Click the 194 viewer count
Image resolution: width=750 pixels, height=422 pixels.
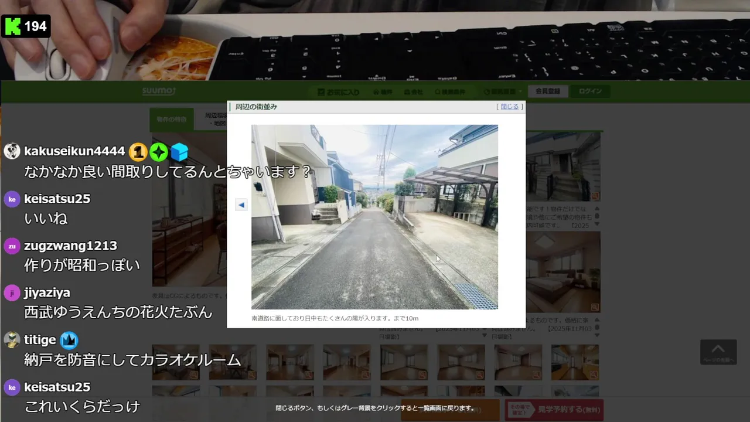click(x=35, y=26)
